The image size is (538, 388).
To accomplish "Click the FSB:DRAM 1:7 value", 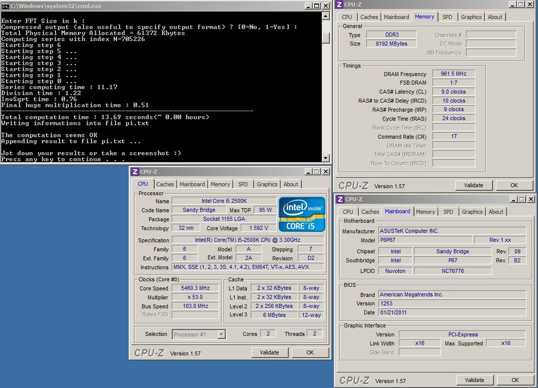I will [x=453, y=83].
